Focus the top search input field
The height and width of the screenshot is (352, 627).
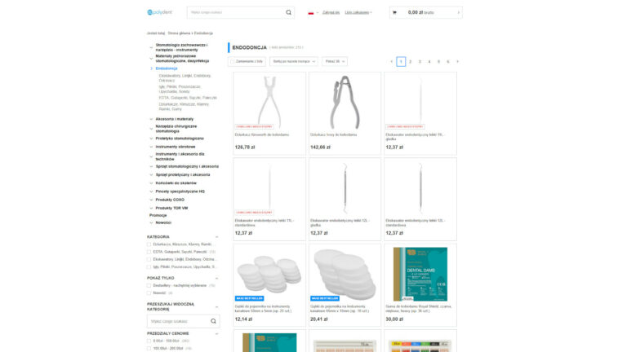tap(236, 12)
